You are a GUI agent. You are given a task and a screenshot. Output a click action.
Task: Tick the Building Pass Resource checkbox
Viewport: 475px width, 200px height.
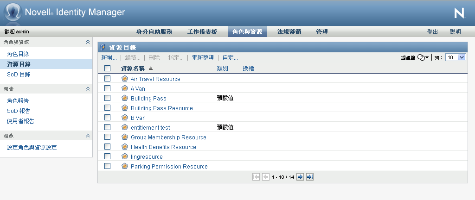click(x=107, y=107)
